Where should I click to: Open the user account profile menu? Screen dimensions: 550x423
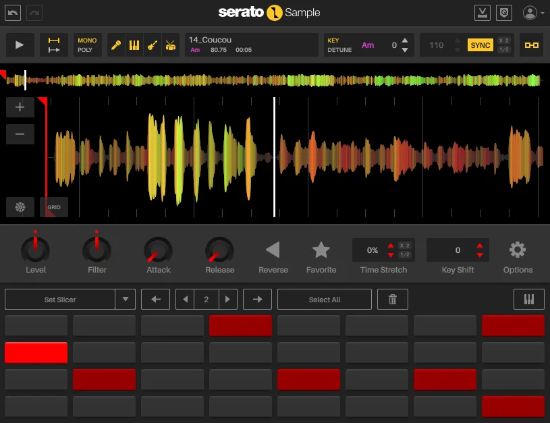pyautogui.click(x=533, y=13)
